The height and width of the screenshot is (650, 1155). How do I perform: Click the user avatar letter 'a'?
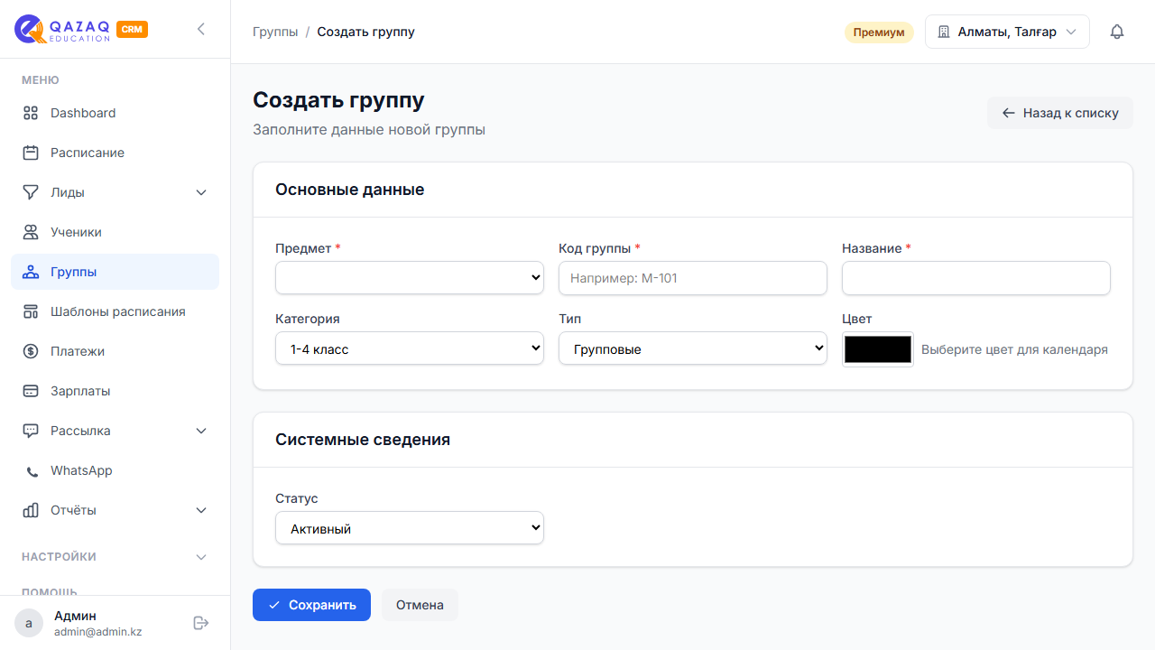tap(29, 623)
